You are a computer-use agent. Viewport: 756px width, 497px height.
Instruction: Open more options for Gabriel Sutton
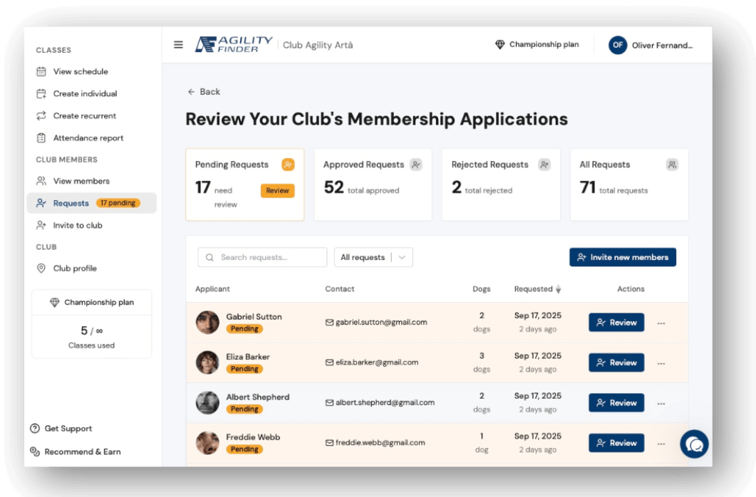point(661,323)
